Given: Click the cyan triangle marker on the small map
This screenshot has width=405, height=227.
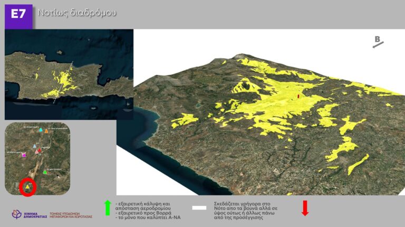Looking at the screenshot, I should (x=41, y=130).
